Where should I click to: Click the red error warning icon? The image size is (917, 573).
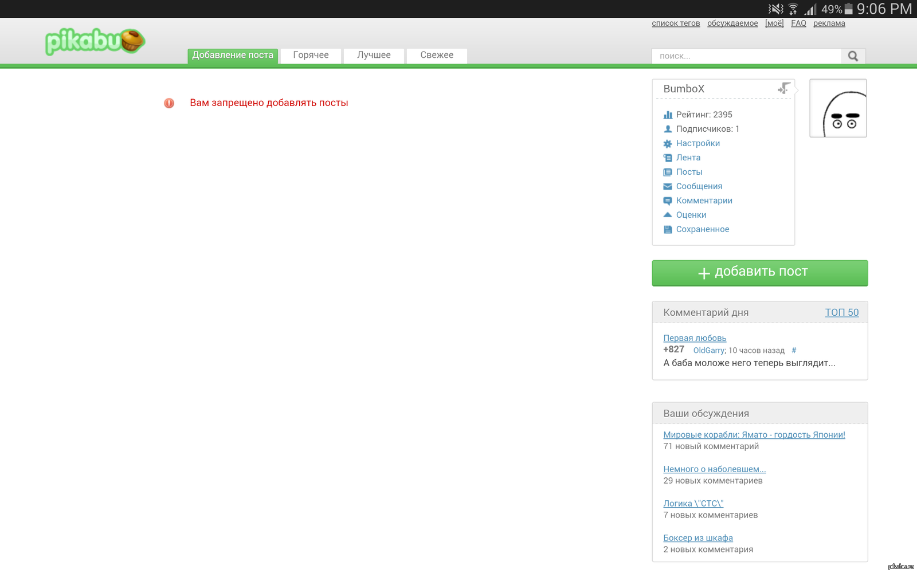[x=169, y=103]
